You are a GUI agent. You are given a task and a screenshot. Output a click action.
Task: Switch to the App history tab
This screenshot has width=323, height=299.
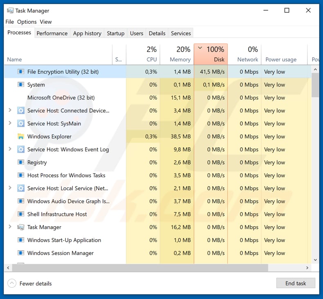click(87, 34)
